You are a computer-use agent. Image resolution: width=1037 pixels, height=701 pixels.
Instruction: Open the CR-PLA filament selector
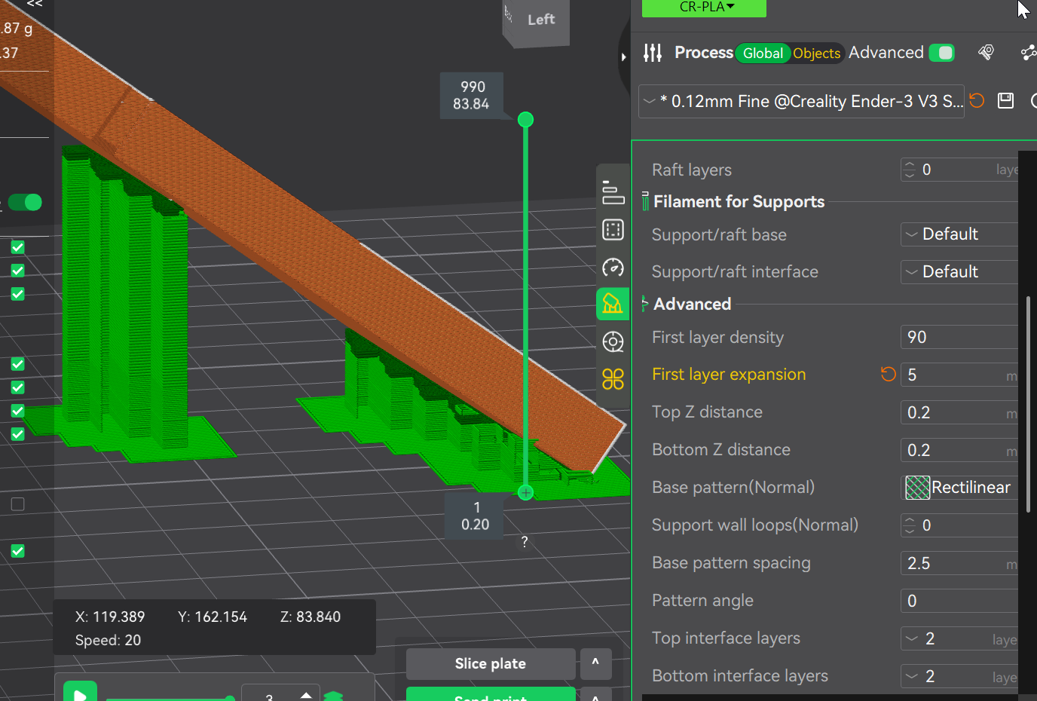pyautogui.click(x=703, y=5)
